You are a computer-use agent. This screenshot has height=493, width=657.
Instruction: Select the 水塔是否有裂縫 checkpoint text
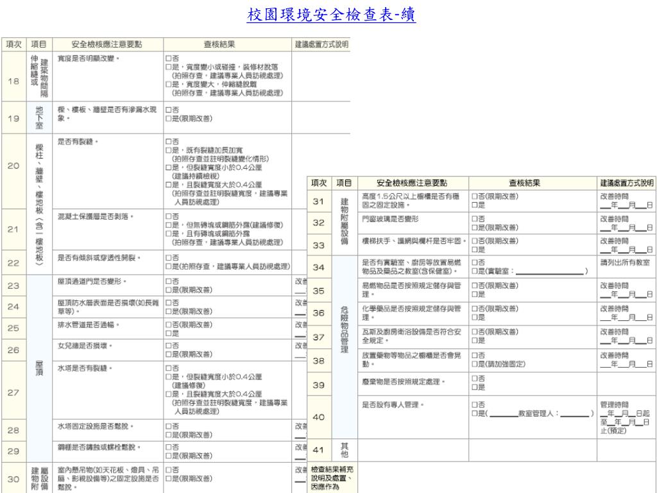pyautogui.click(x=85, y=368)
